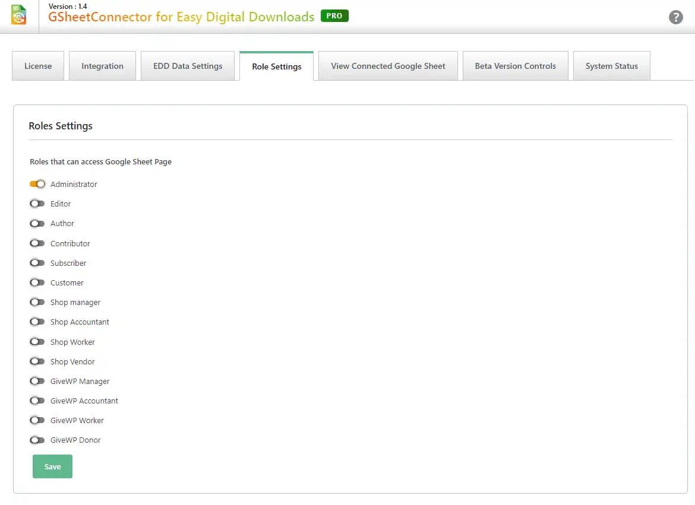Enable the Contributor access toggle
The width and height of the screenshot is (695, 505).
coord(37,243)
